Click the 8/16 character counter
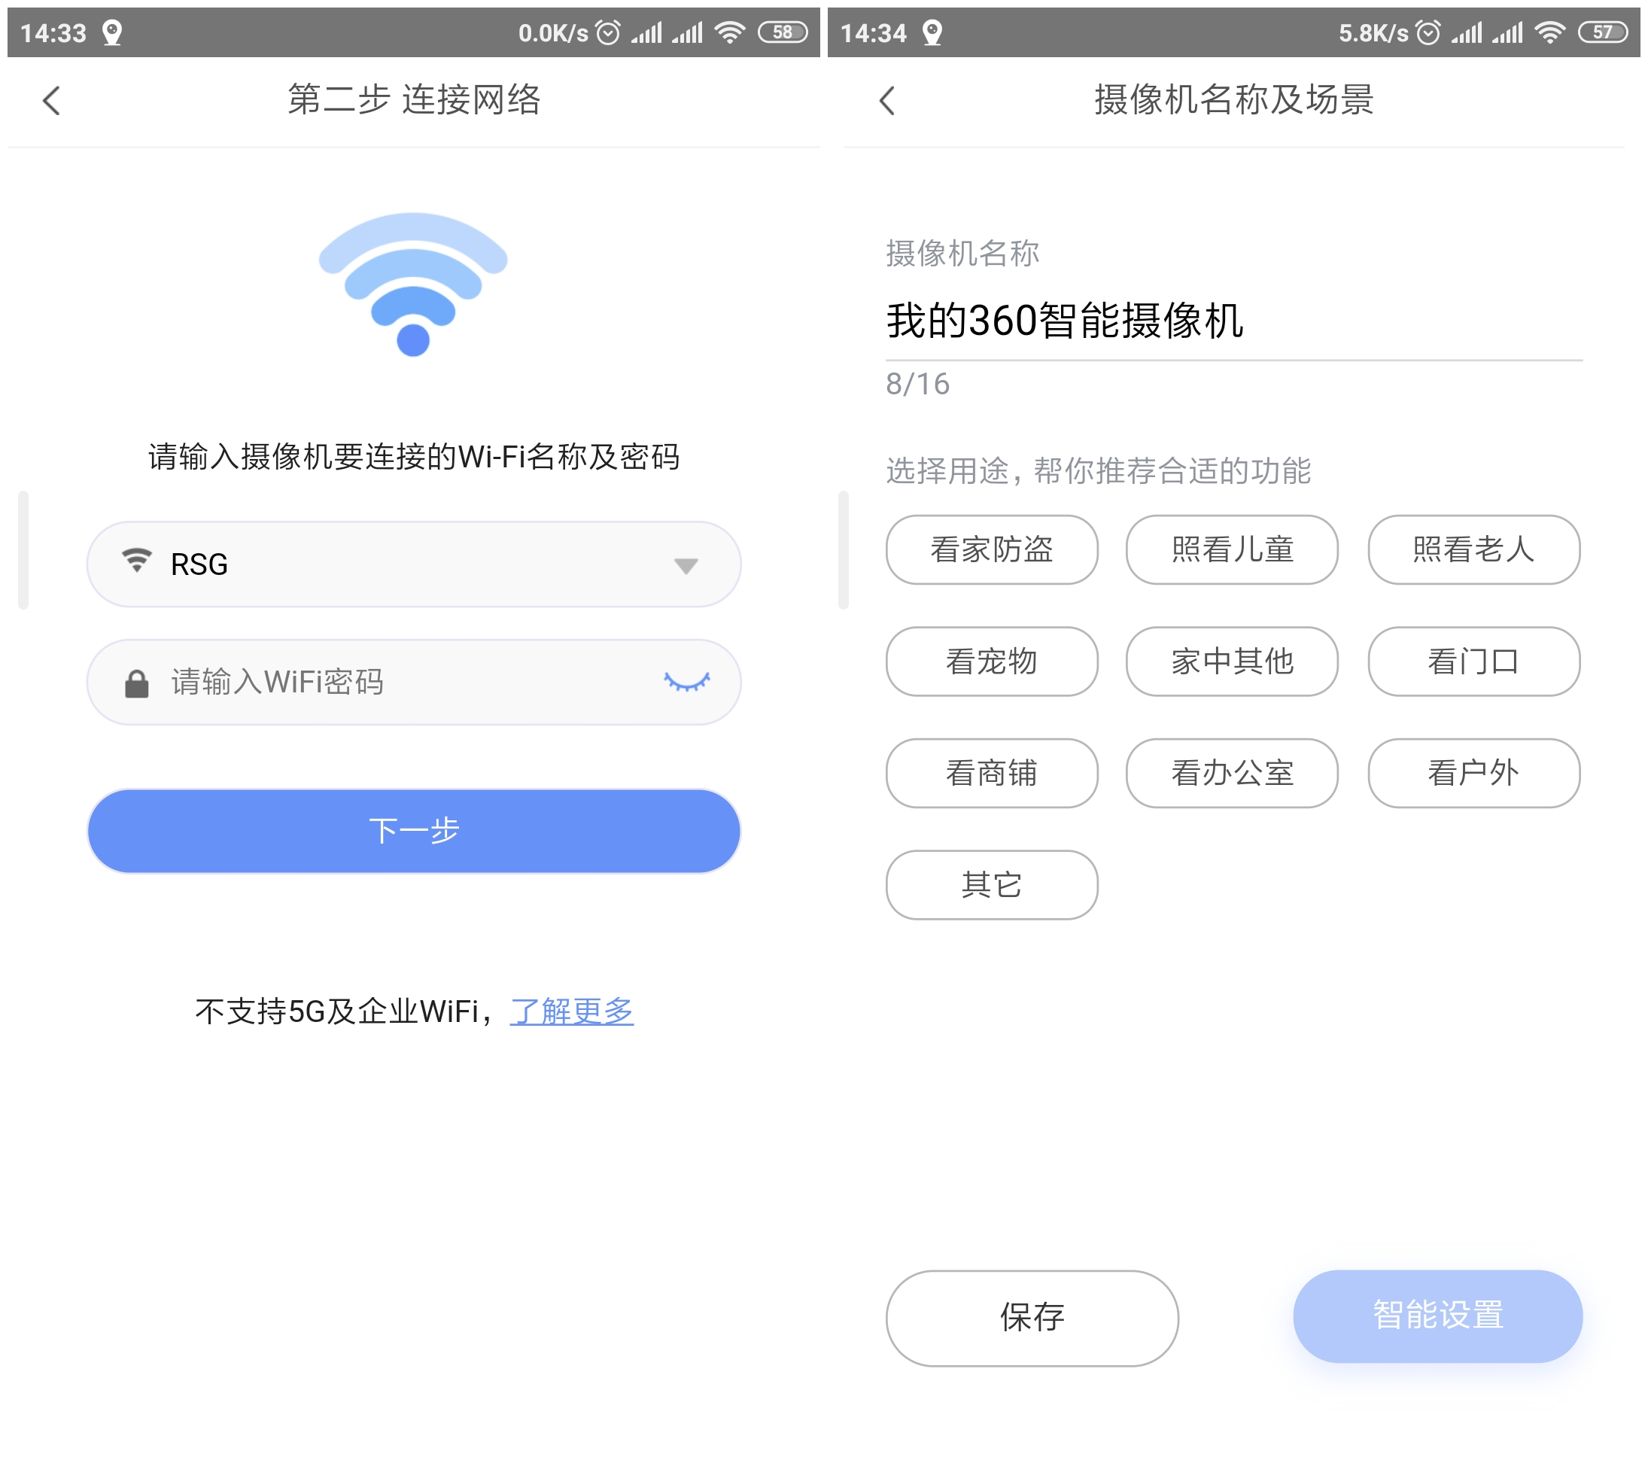1648x1460 pixels. 917,384
